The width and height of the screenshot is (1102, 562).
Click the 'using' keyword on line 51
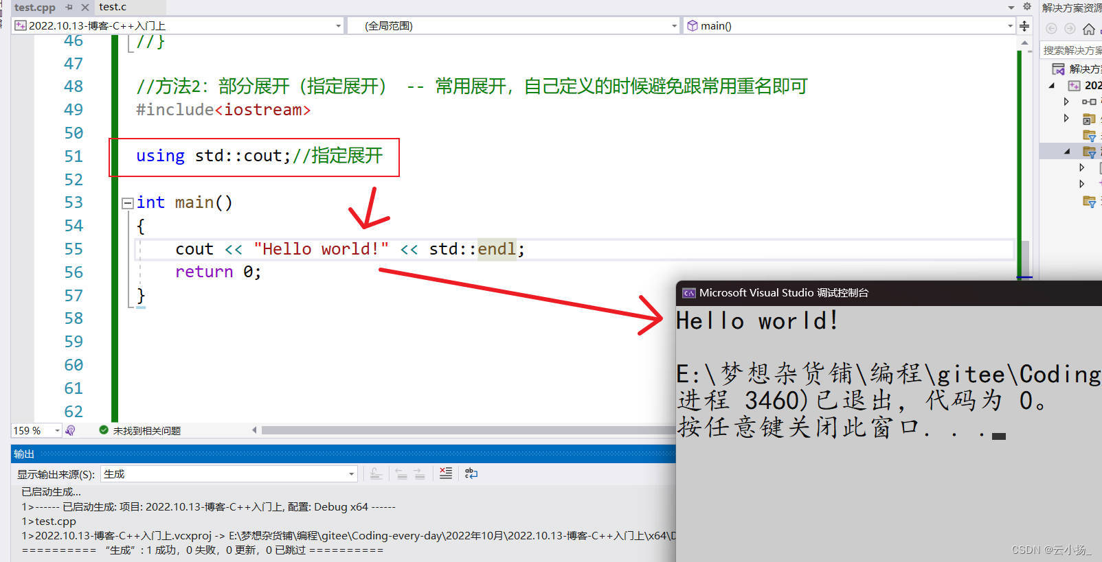click(x=160, y=156)
